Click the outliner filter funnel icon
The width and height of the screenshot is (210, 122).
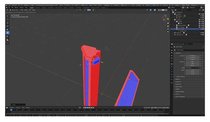(x=200, y=10)
